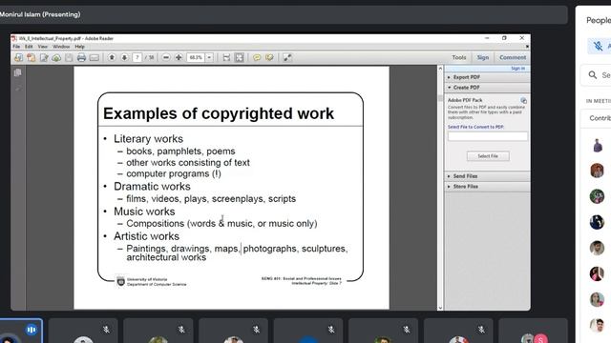The width and height of the screenshot is (611, 343).
Task: Click the Create PDF toolbar icon beside it
Action: [x=31, y=57]
